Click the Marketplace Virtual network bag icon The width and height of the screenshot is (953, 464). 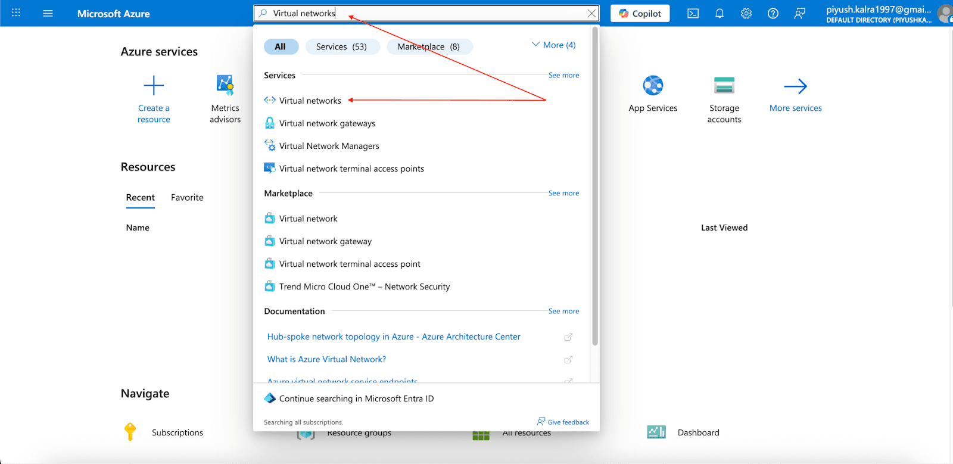[x=270, y=218]
